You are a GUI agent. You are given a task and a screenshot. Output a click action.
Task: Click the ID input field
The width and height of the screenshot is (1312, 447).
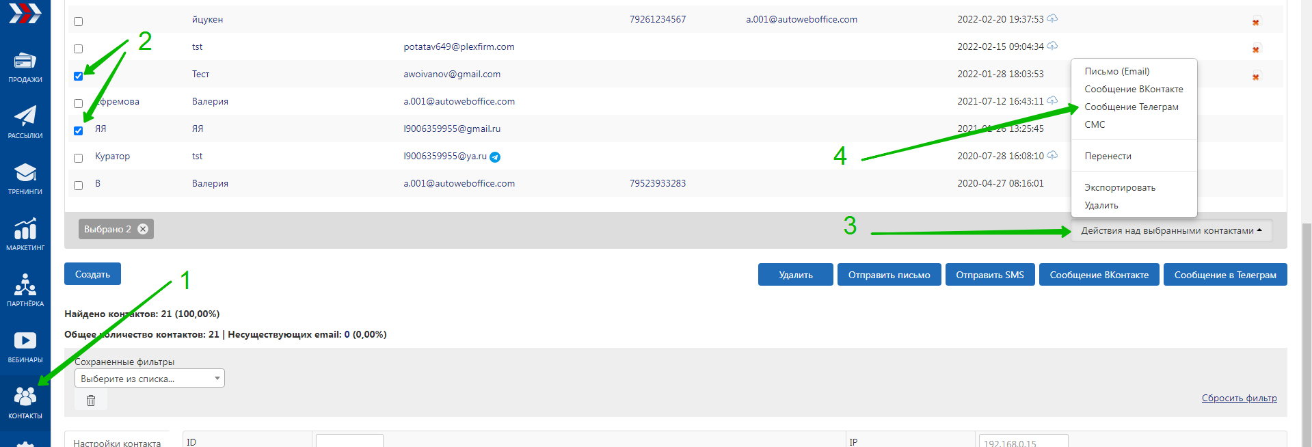[x=349, y=441]
